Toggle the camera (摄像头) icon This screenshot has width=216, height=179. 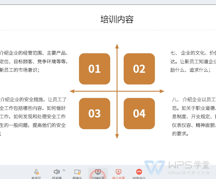point(77,172)
